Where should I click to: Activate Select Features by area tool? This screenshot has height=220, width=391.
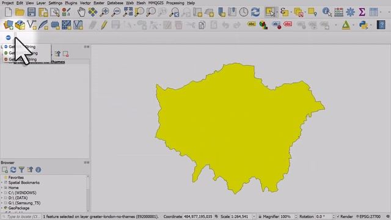(270, 12)
